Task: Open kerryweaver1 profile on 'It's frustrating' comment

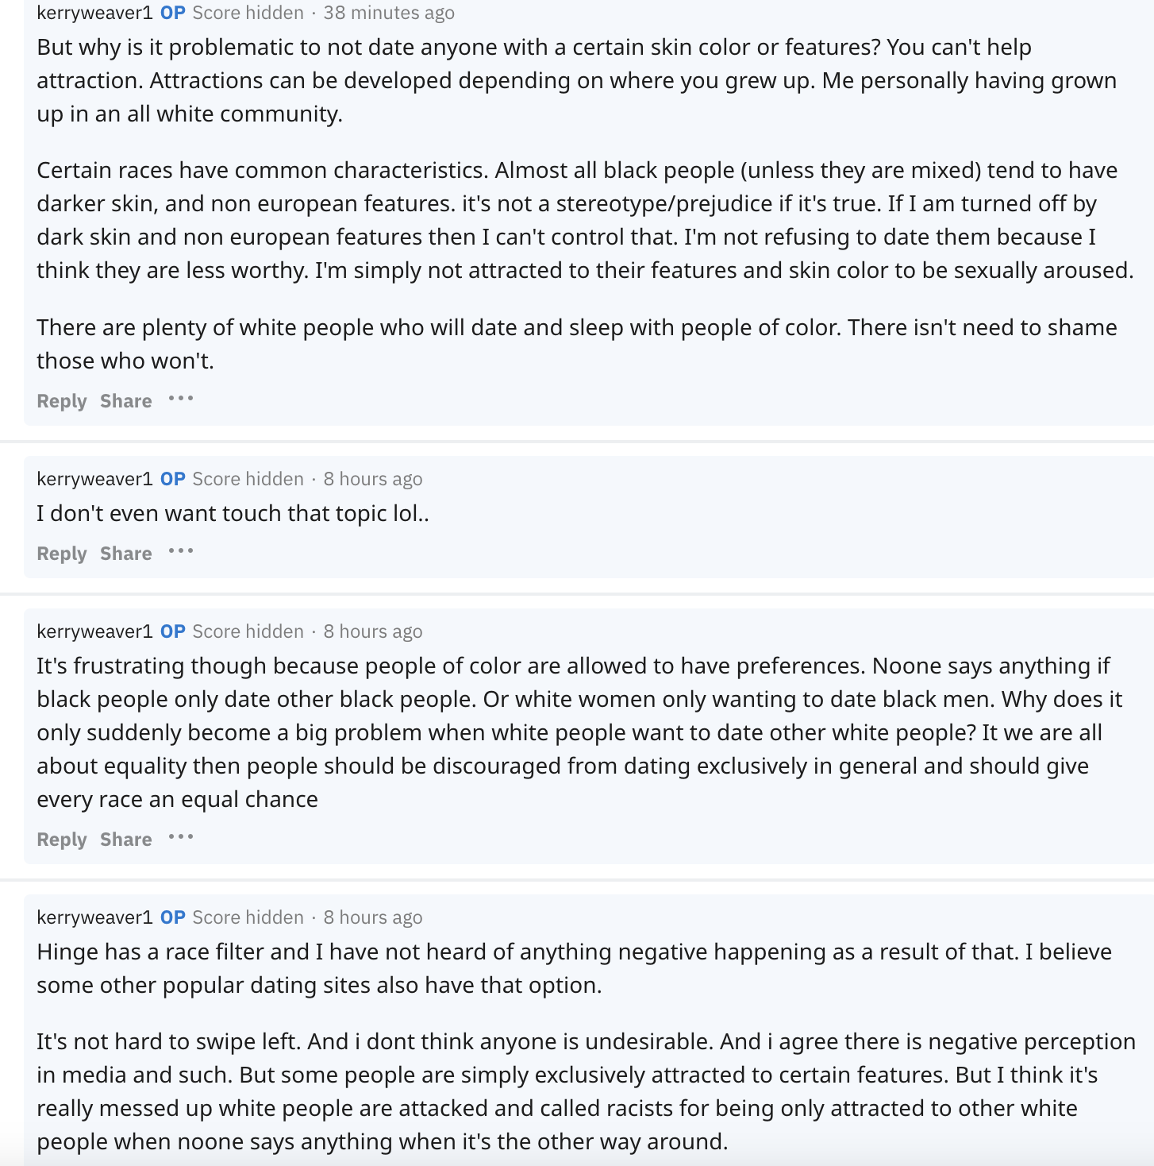Action: [94, 631]
